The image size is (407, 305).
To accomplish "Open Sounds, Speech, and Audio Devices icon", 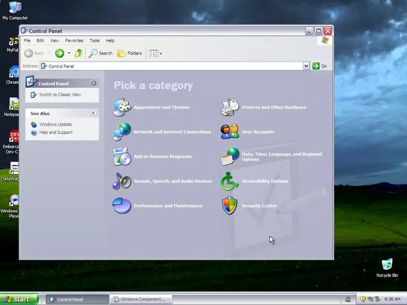I will (122, 181).
